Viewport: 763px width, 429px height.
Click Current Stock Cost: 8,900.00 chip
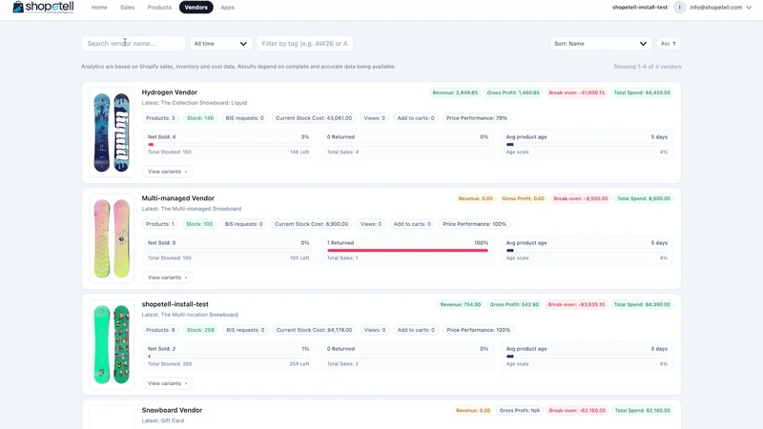pos(312,224)
